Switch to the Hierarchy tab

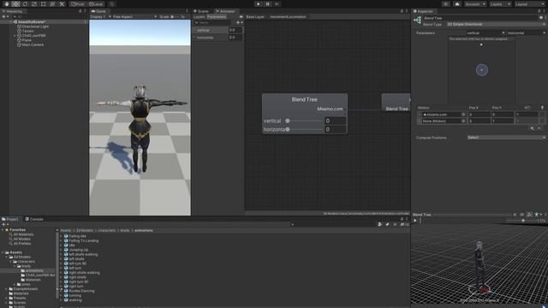[13, 11]
